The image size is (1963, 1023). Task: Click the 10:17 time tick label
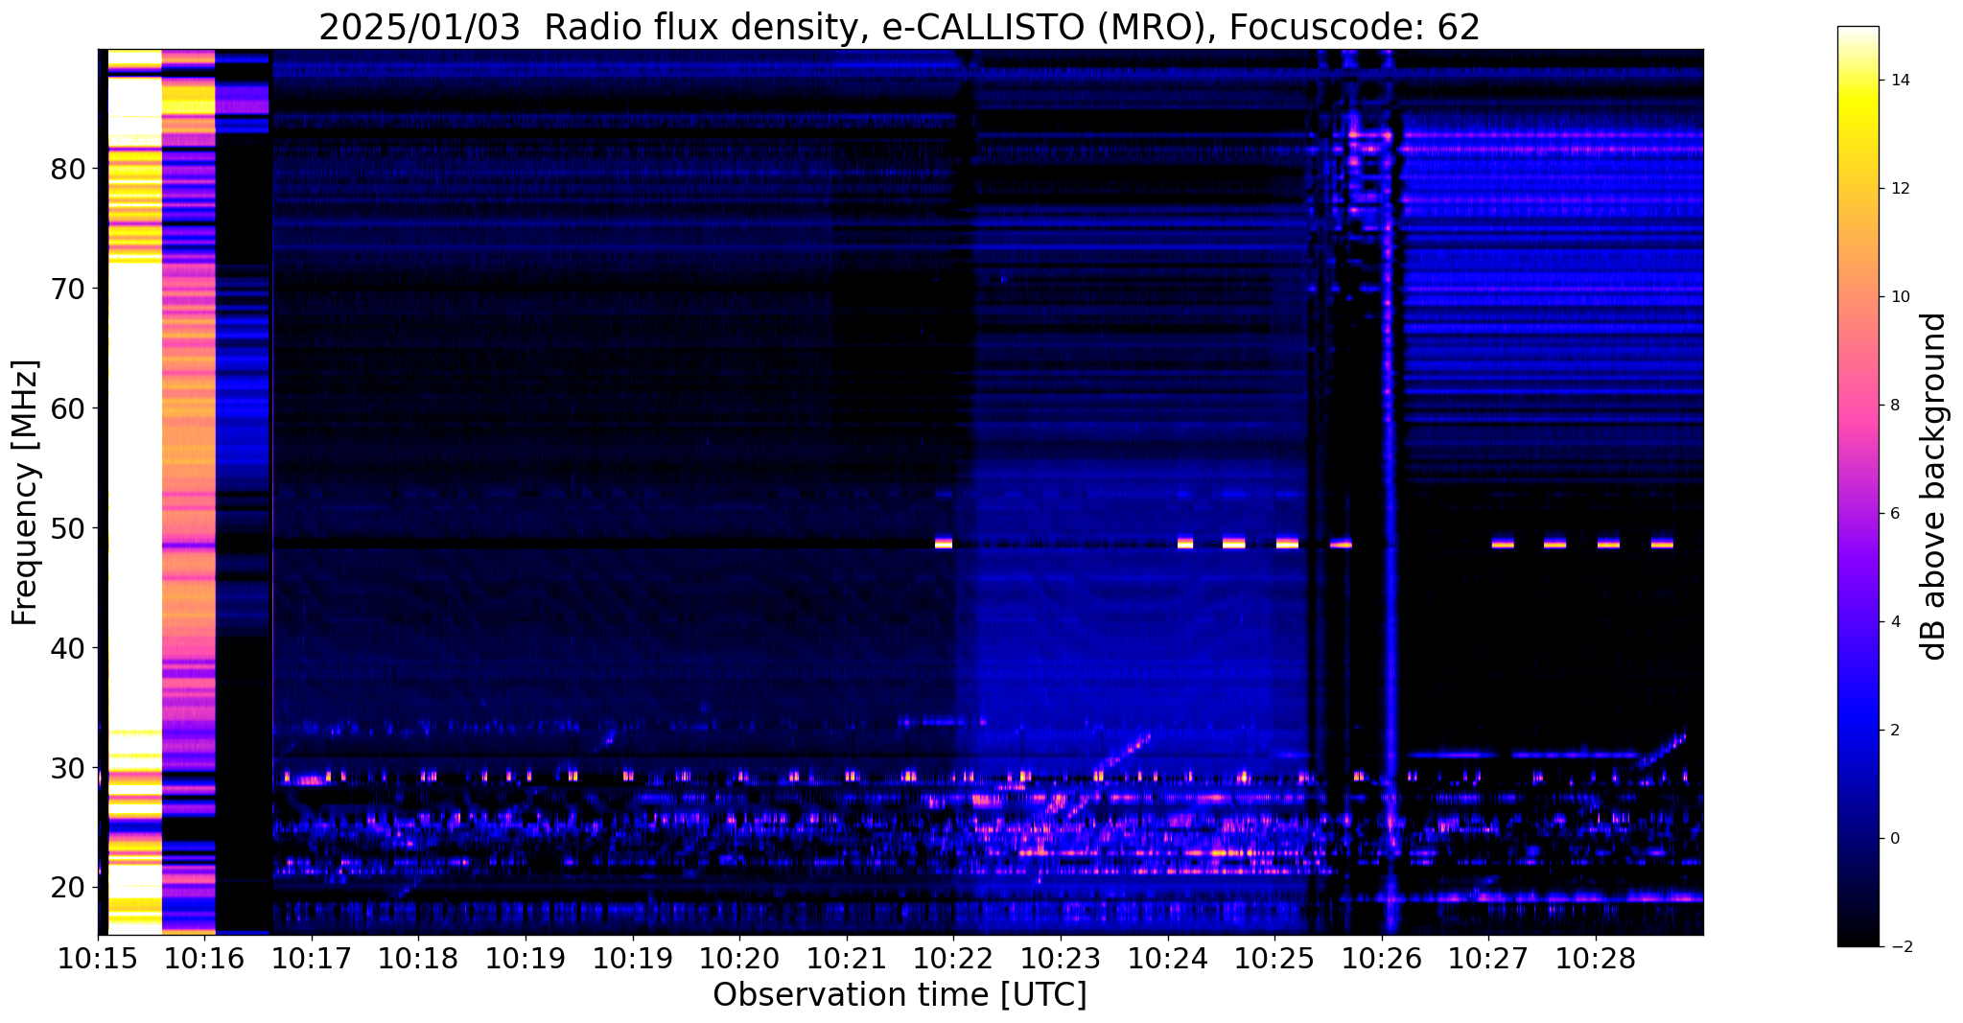312,959
